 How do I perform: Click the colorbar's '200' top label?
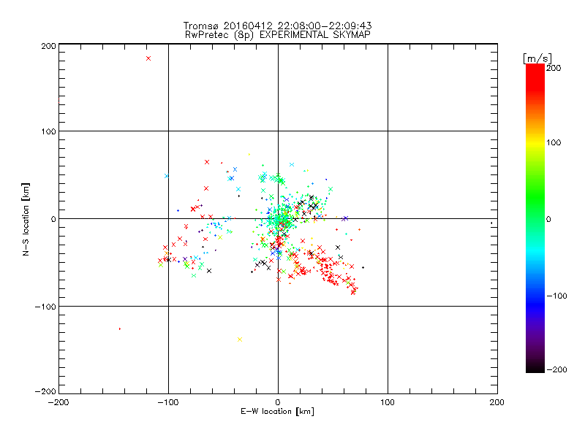pyautogui.click(x=554, y=68)
